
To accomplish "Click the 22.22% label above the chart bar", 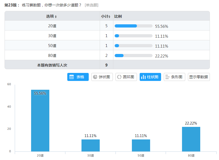I will click(x=191, y=123).
